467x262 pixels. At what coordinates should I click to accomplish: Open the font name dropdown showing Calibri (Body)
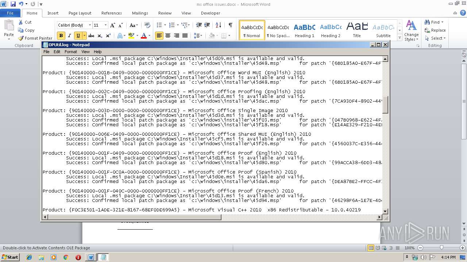tap(90, 25)
